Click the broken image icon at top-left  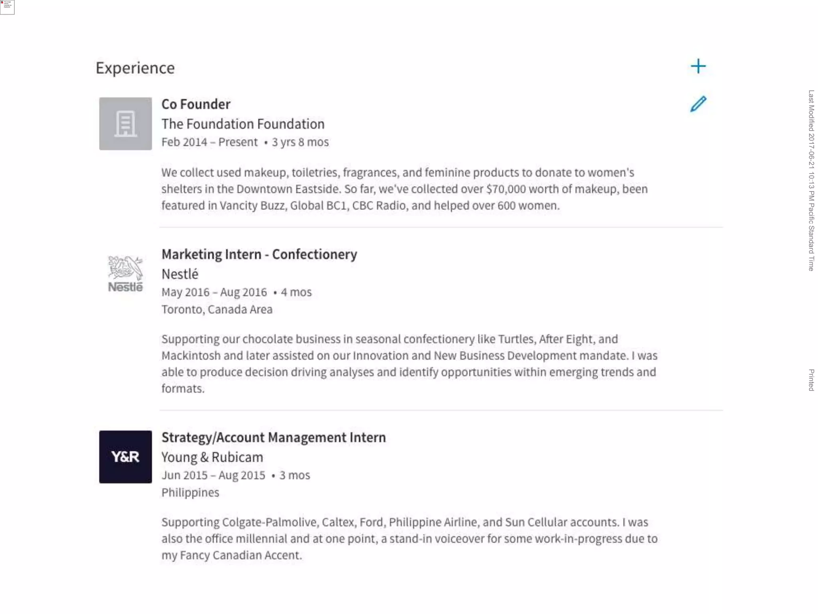tap(7, 7)
